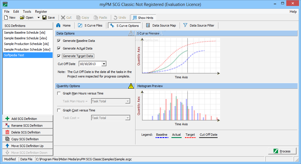
Task: Open the File menu
Action: tap(7, 12)
